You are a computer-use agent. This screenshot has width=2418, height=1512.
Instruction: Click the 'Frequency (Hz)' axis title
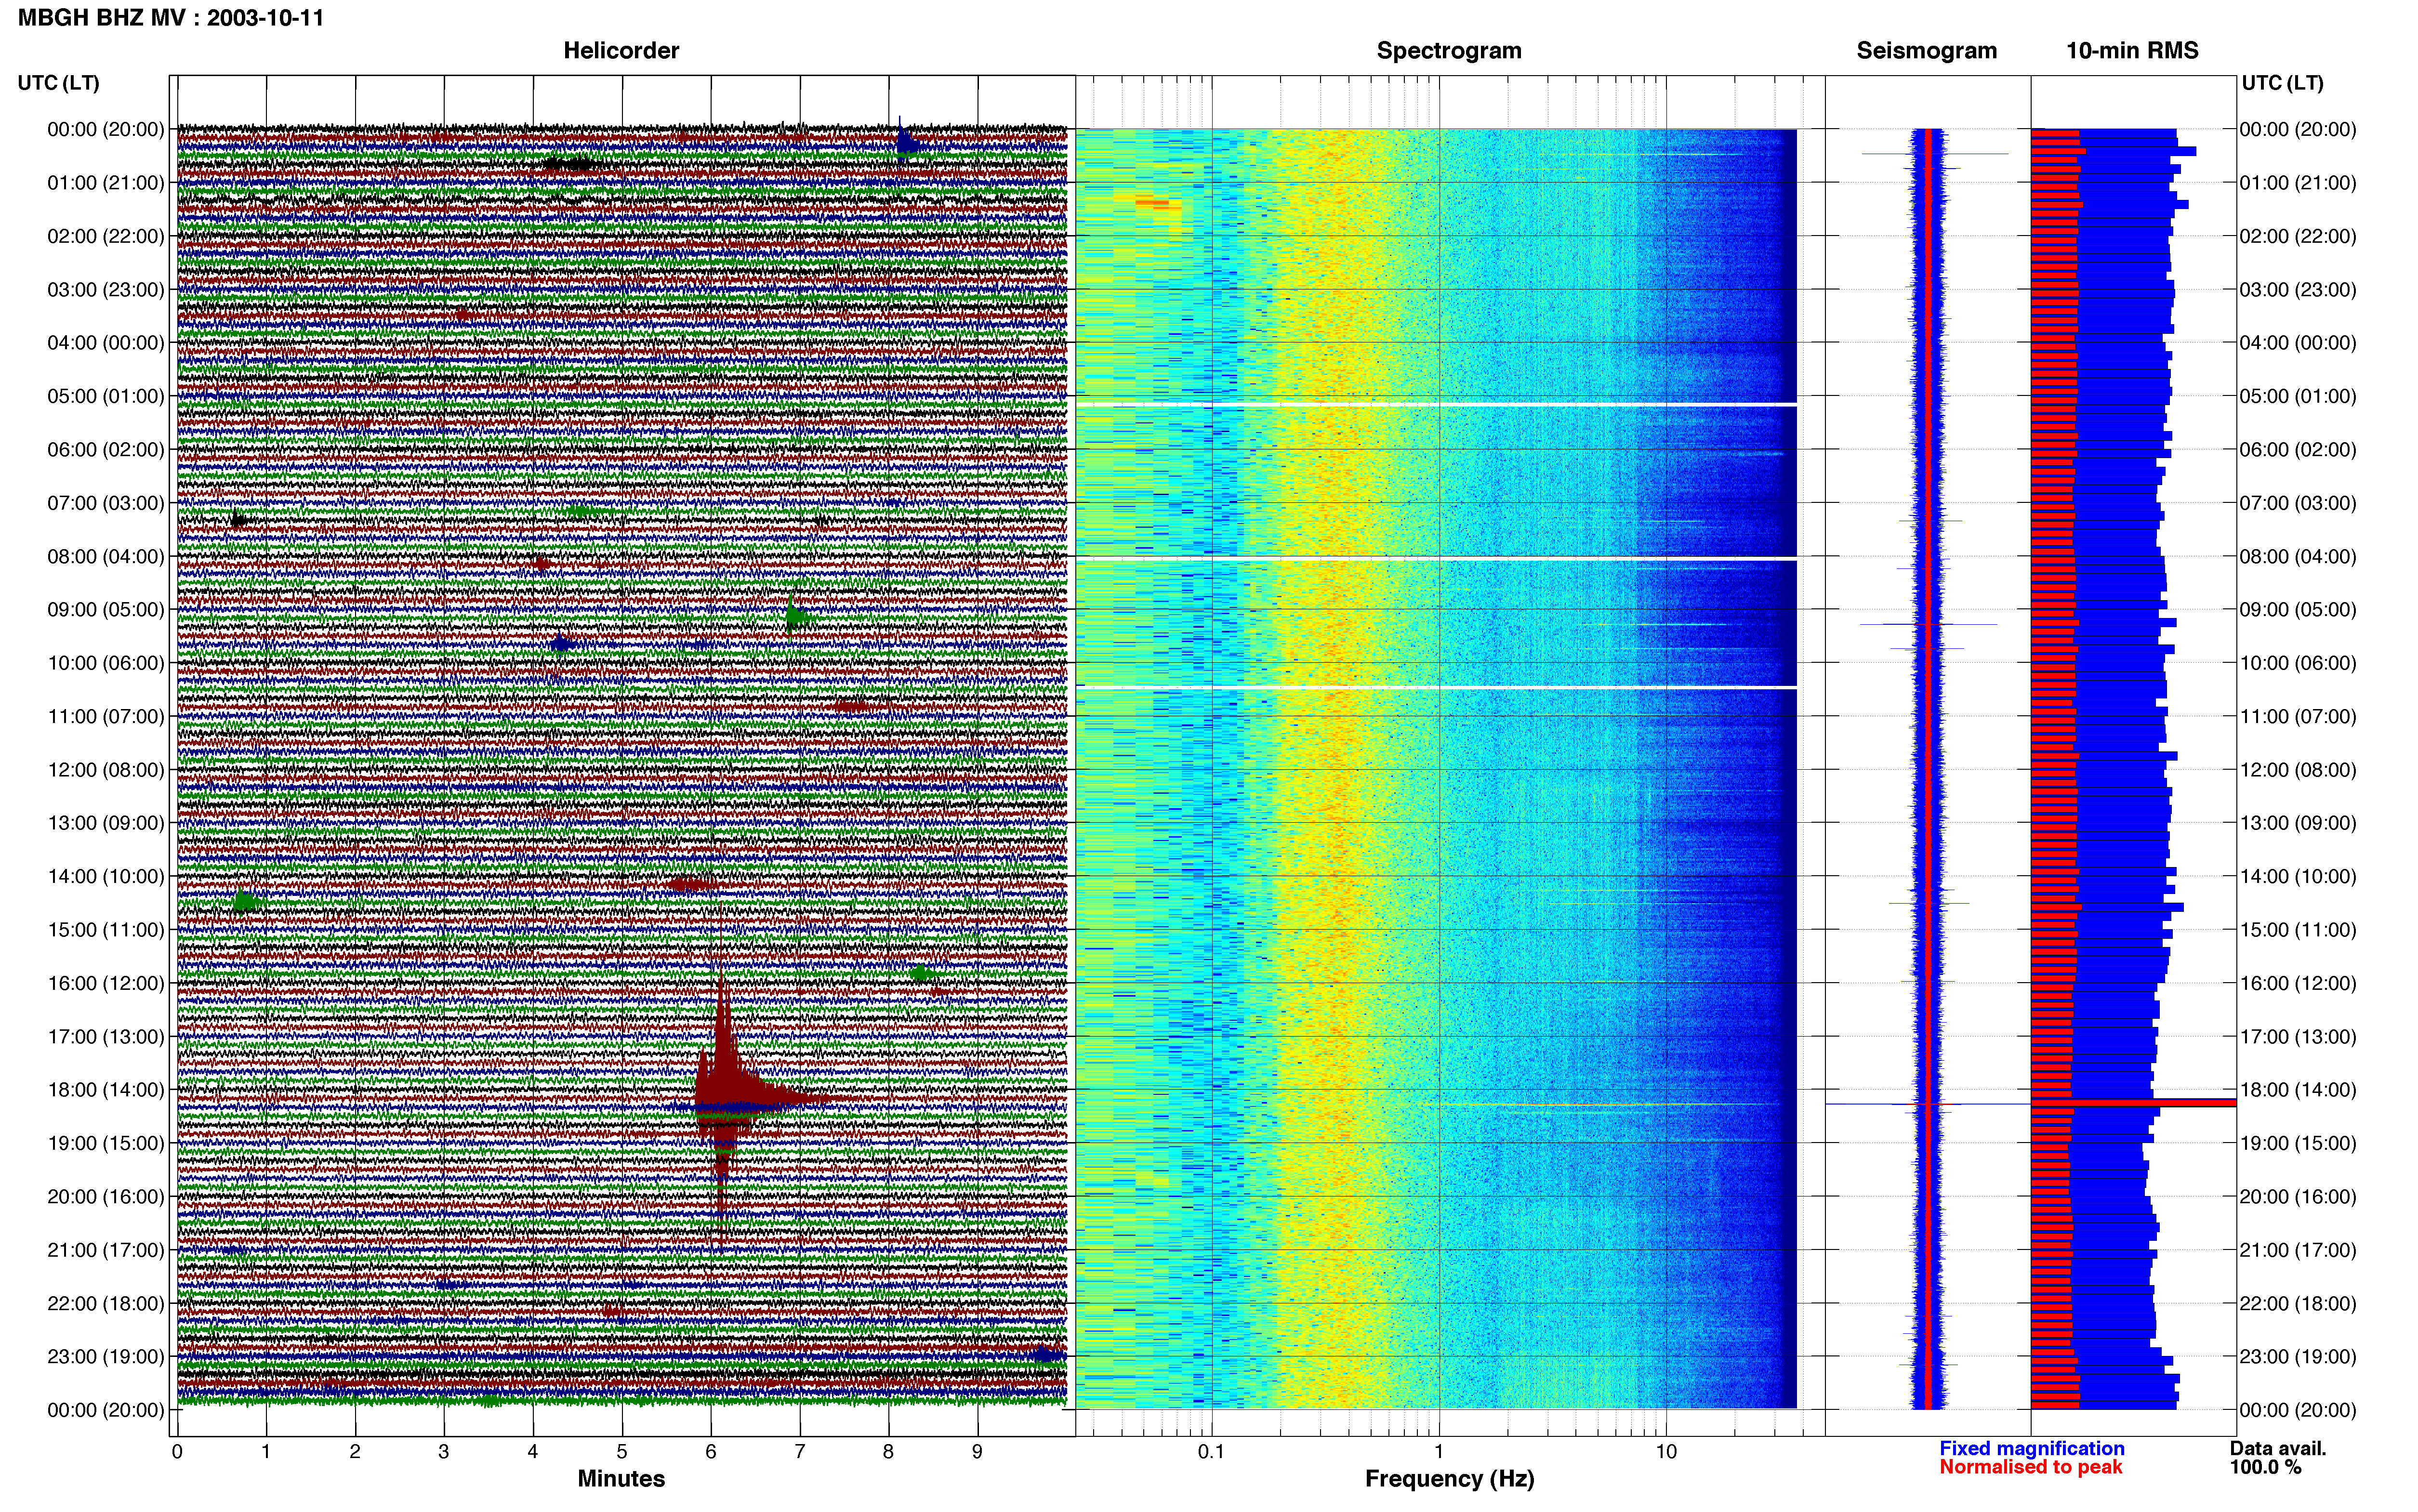(x=1449, y=1479)
